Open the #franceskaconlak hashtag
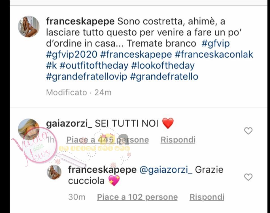This screenshot has width=270, height=213. [214, 55]
